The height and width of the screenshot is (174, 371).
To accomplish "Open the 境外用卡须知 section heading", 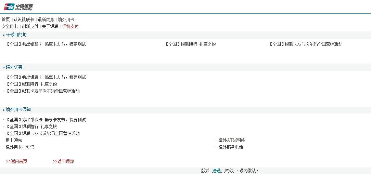I will pyautogui.click(x=18, y=110).
